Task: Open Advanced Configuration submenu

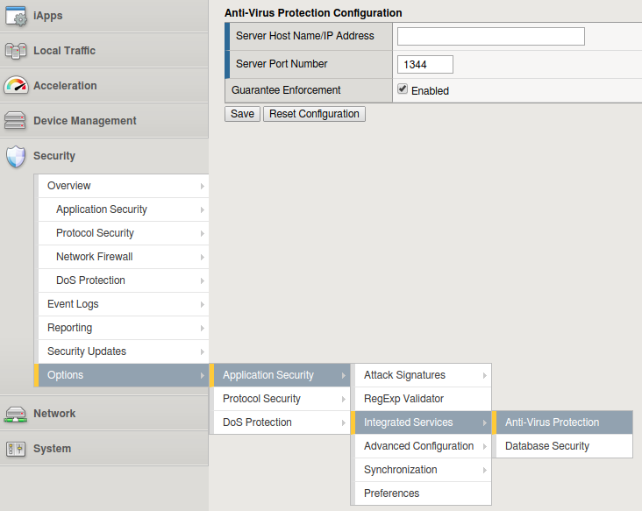Action: 418,446
